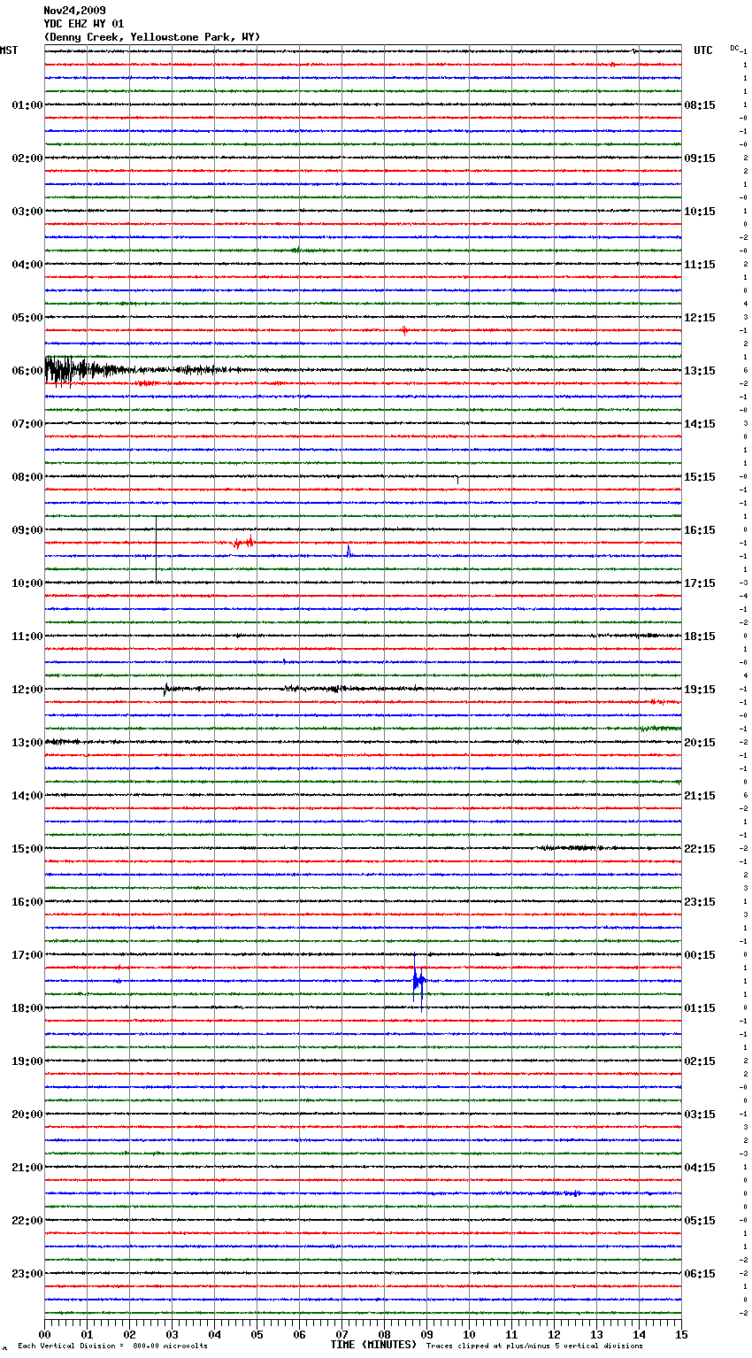
Task: Click the 05:15 UTC time label
Action: pos(700,1221)
